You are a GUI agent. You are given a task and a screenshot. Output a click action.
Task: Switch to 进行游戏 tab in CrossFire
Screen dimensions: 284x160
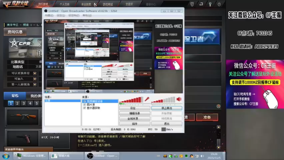coord(43,4)
